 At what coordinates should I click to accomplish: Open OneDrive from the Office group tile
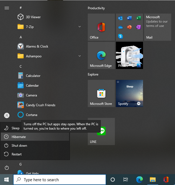[120, 27]
